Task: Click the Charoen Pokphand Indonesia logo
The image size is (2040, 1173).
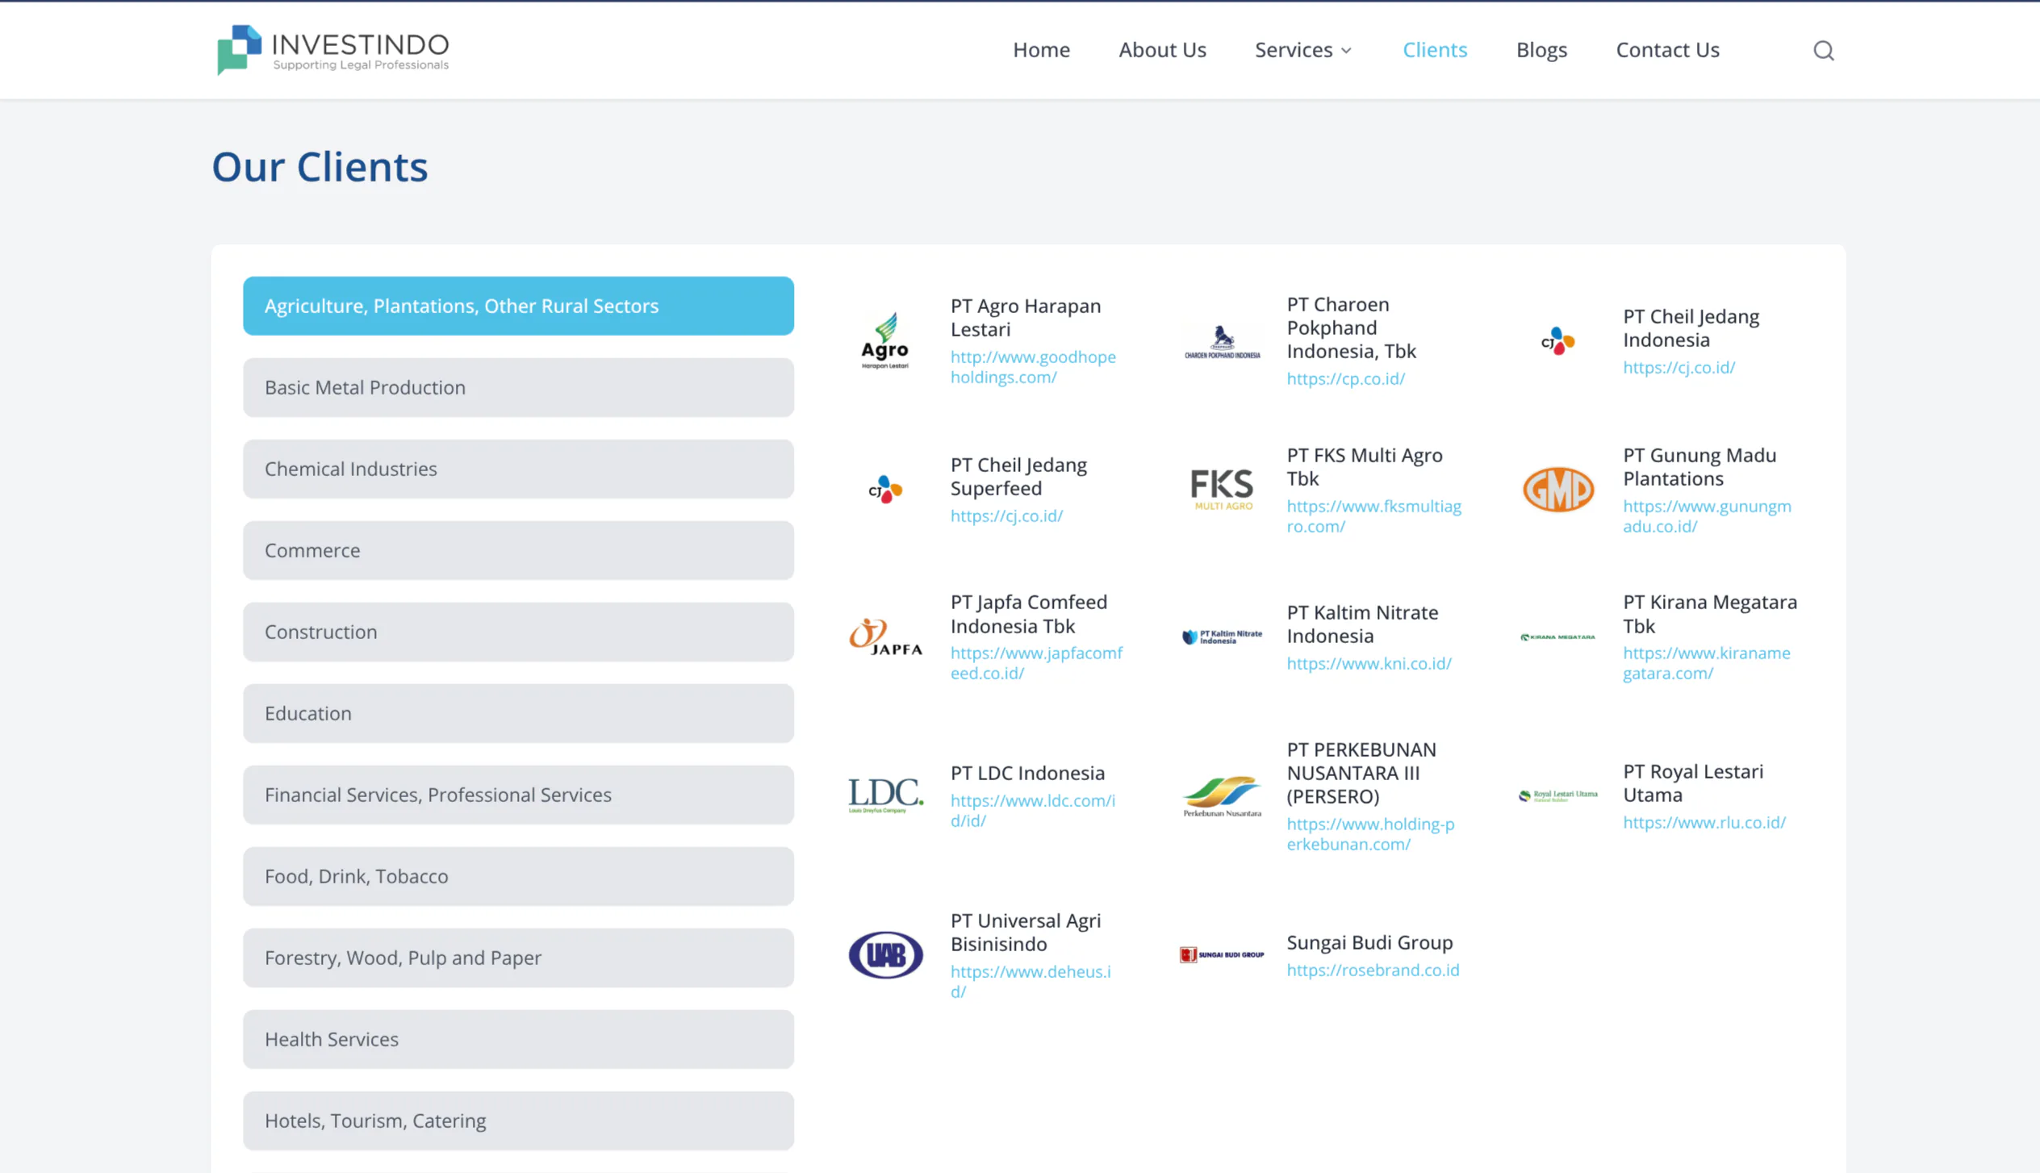Action: [1222, 341]
